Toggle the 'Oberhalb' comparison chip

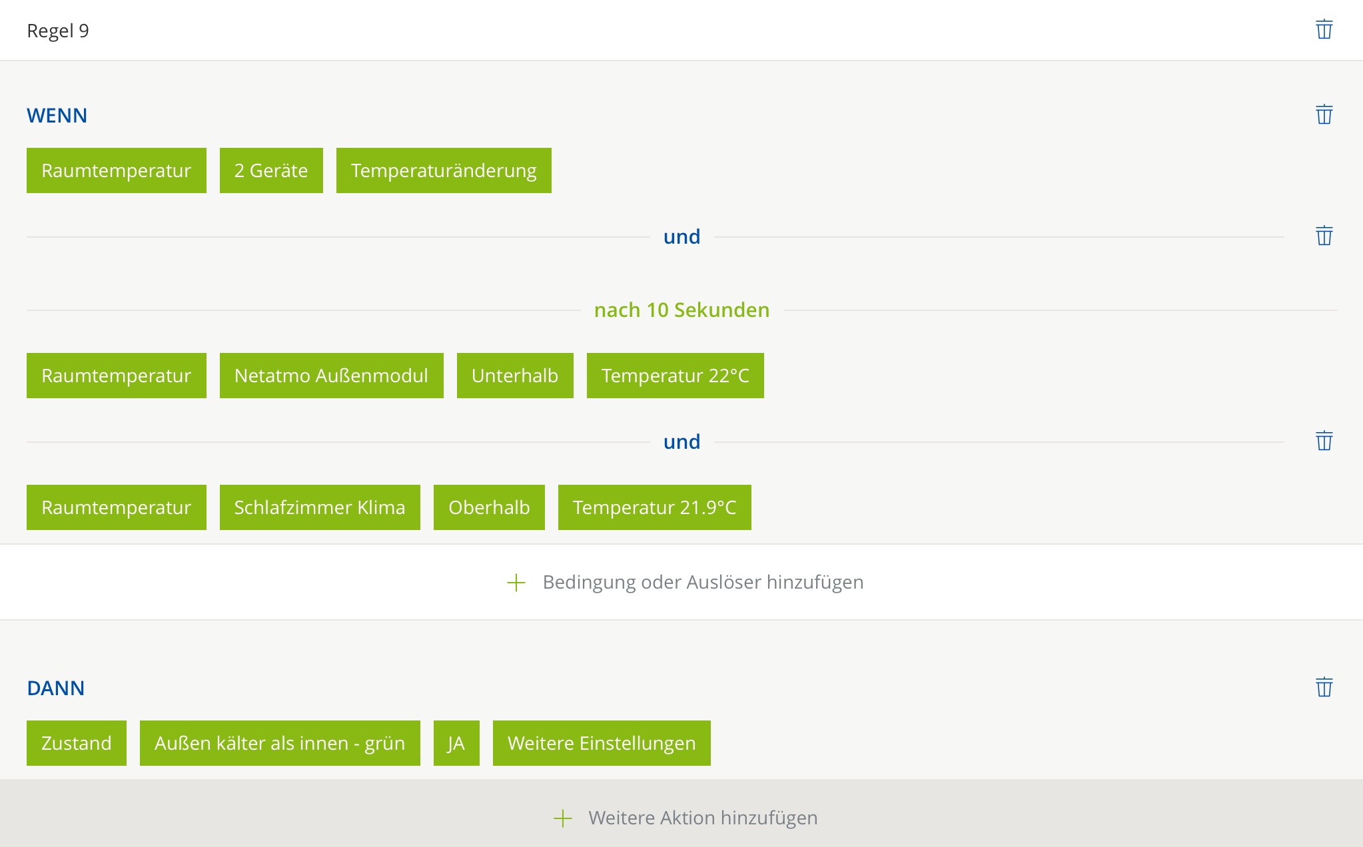click(489, 507)
